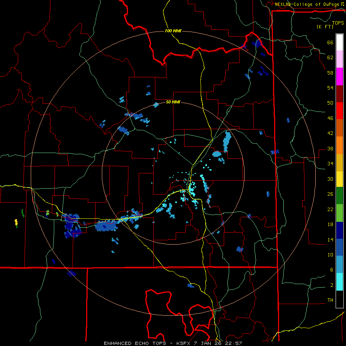Click the sky blue 10 kft legend swatch

point(339,264)
